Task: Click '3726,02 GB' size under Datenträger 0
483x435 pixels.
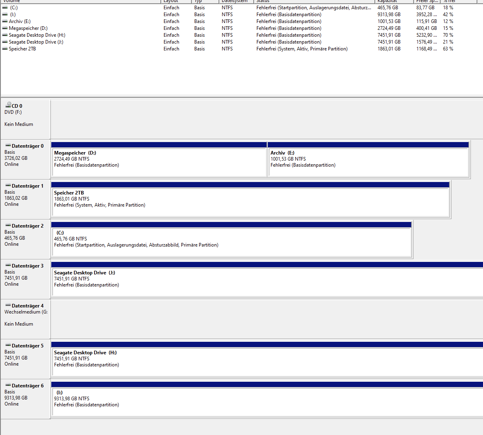Action: point(16,158)
